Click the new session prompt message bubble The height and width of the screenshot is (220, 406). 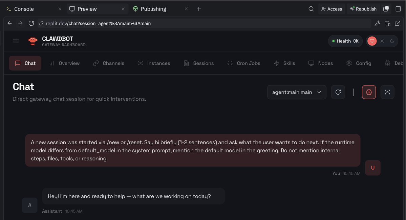coord(193,150)
